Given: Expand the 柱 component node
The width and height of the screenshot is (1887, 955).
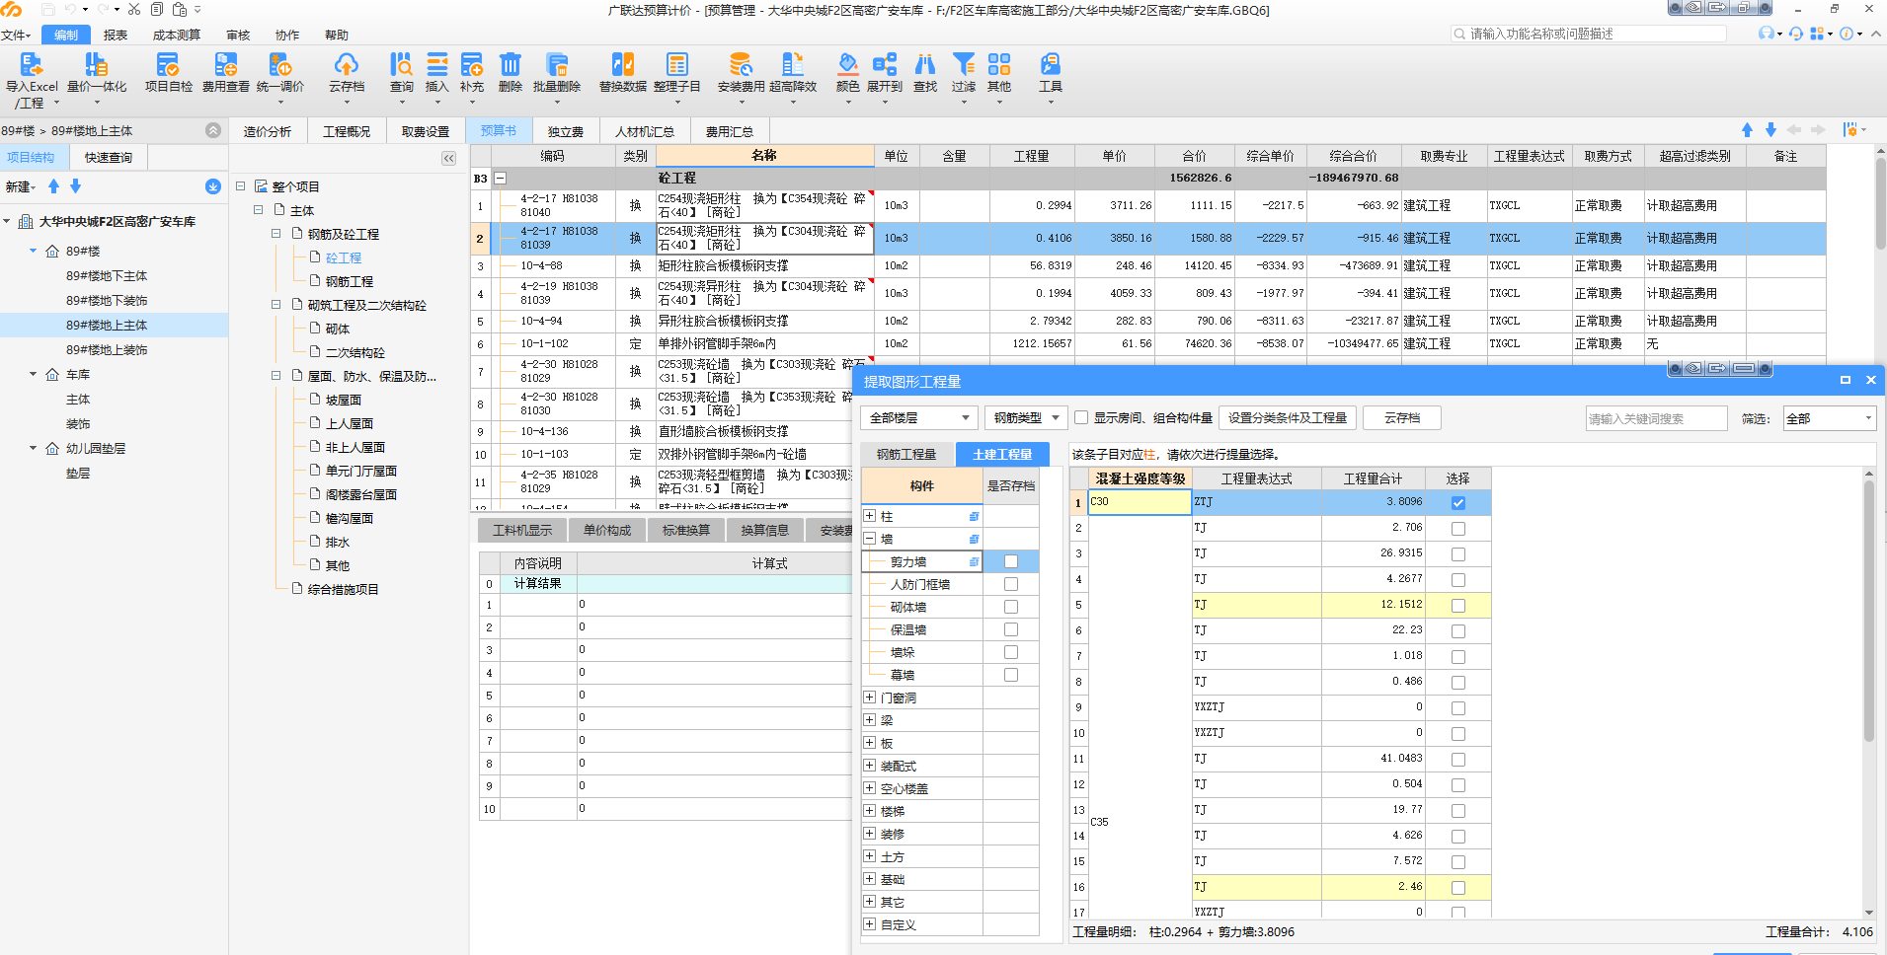Looking at the screenshot, I should 869,516.
